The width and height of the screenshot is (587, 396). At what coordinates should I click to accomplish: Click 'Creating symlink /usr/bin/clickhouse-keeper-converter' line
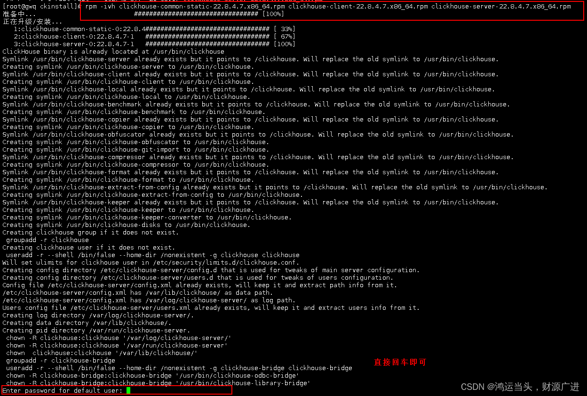pyautogui.click(x=147, y=217)
